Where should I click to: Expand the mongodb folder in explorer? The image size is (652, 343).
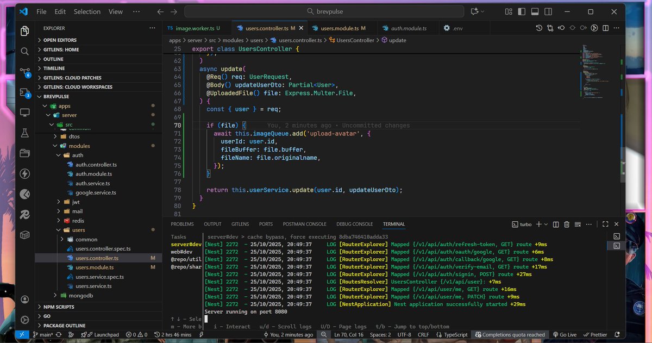click(x=80, y=295)
